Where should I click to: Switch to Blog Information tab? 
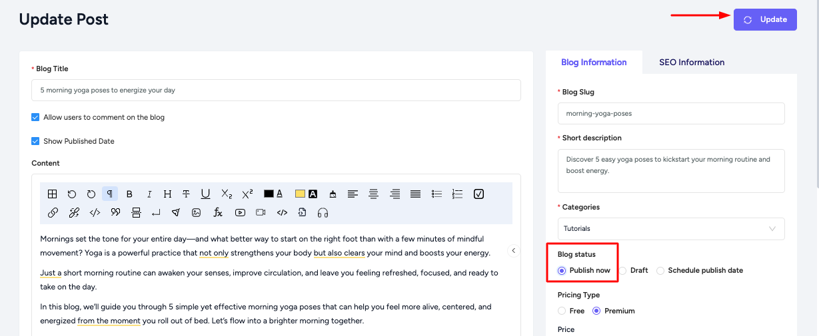pos(594,62)
